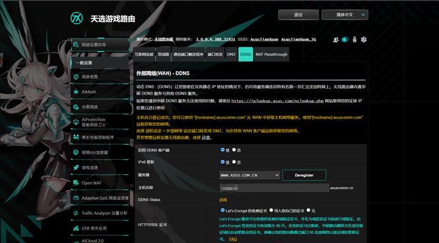
Task: Open 网络设置向导 wizard icon in sidebar
Action: 76,44
